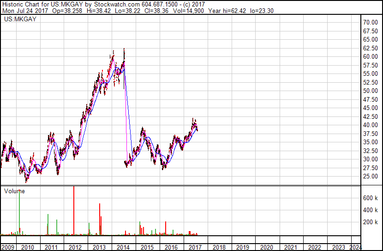Click the 35.00 price axis value
This screenshot has height=251, width=383.
coord(371,142)
